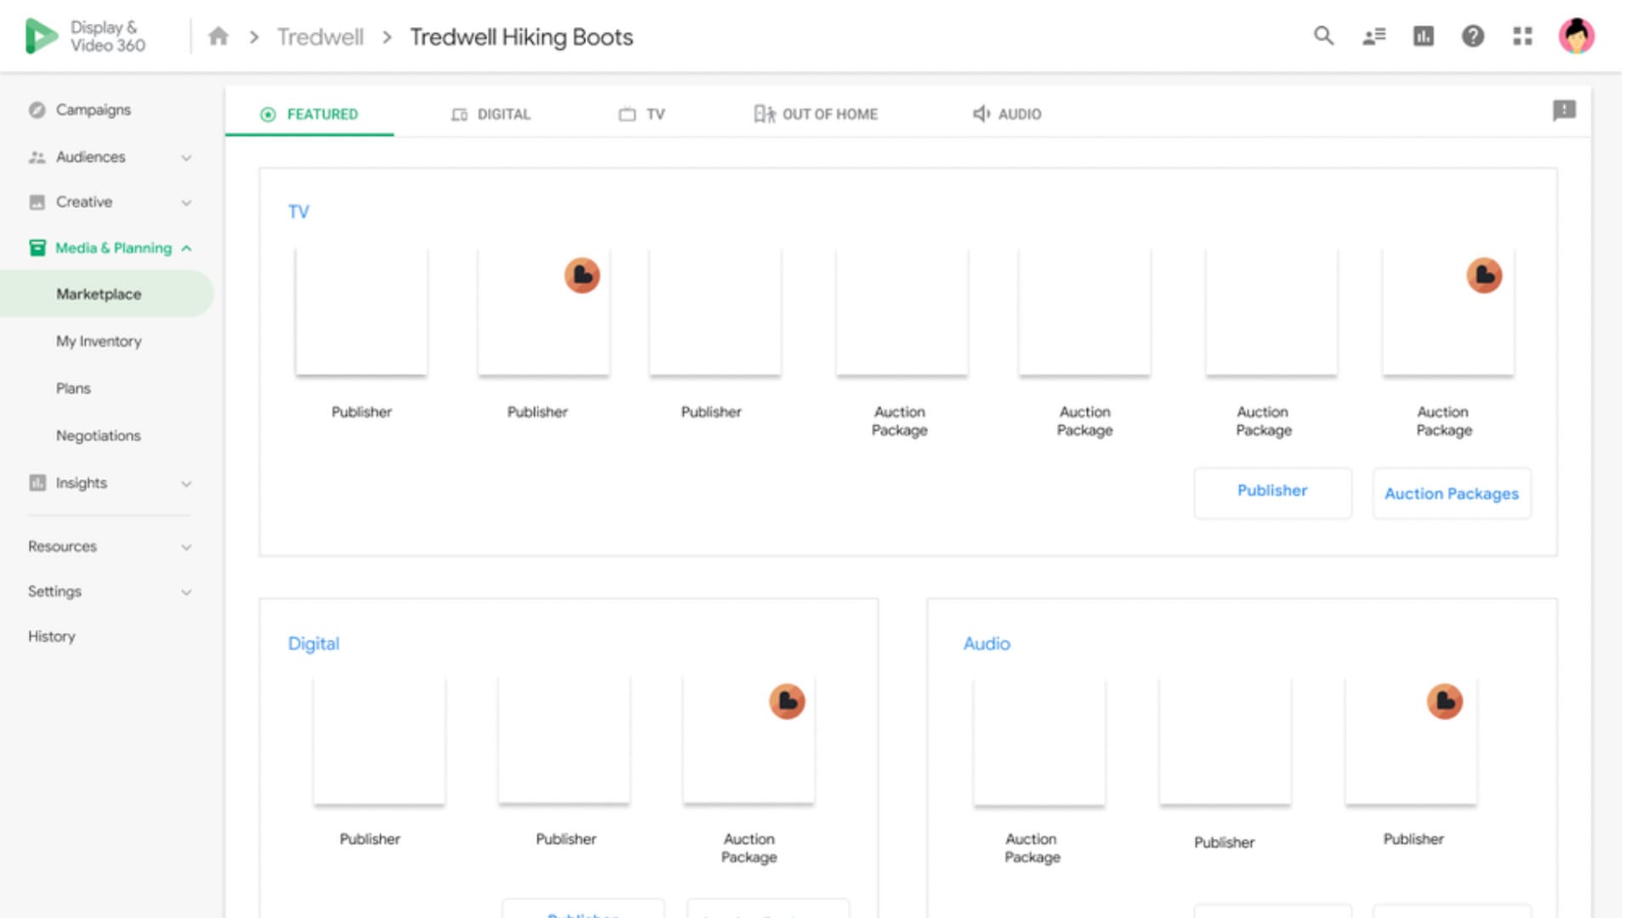Expand the Insights menu chevron
The height and width of the screenshot is (918, 1633).
click(x=186, y=484)
